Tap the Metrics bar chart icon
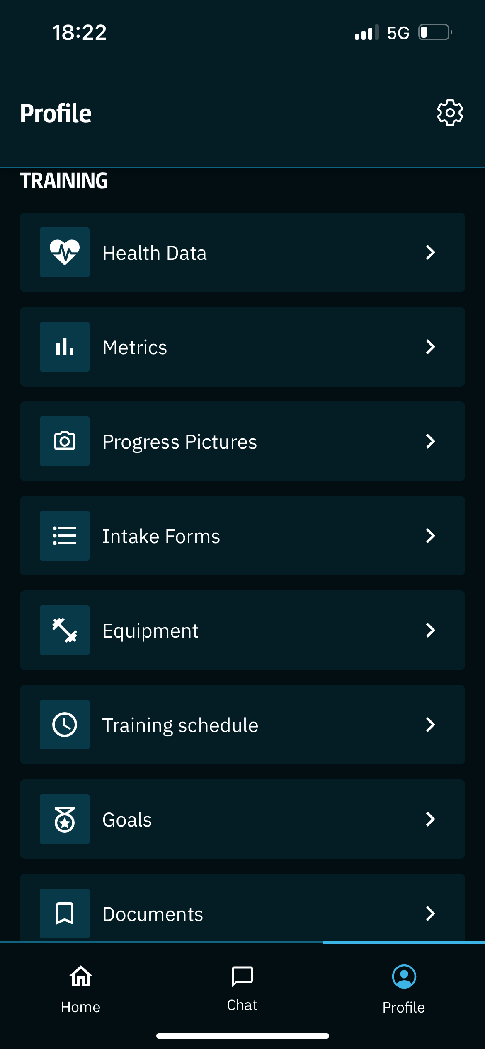The height and width of the screenshot is (1049, 485). point(65,347)
